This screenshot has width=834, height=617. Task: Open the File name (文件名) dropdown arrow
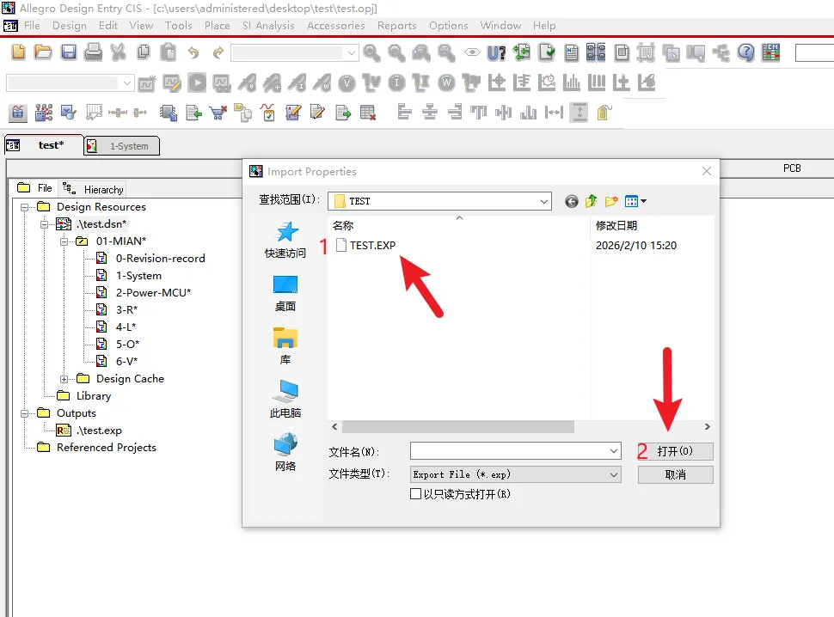(x=613, y=451)
